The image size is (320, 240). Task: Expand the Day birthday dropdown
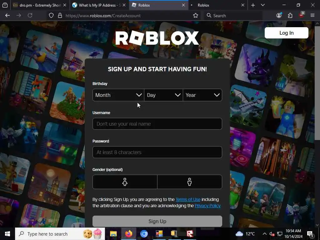point(164,95)
